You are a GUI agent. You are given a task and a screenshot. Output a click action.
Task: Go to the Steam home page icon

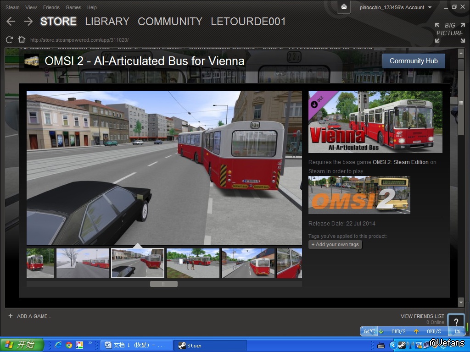(x=21, y=40)
